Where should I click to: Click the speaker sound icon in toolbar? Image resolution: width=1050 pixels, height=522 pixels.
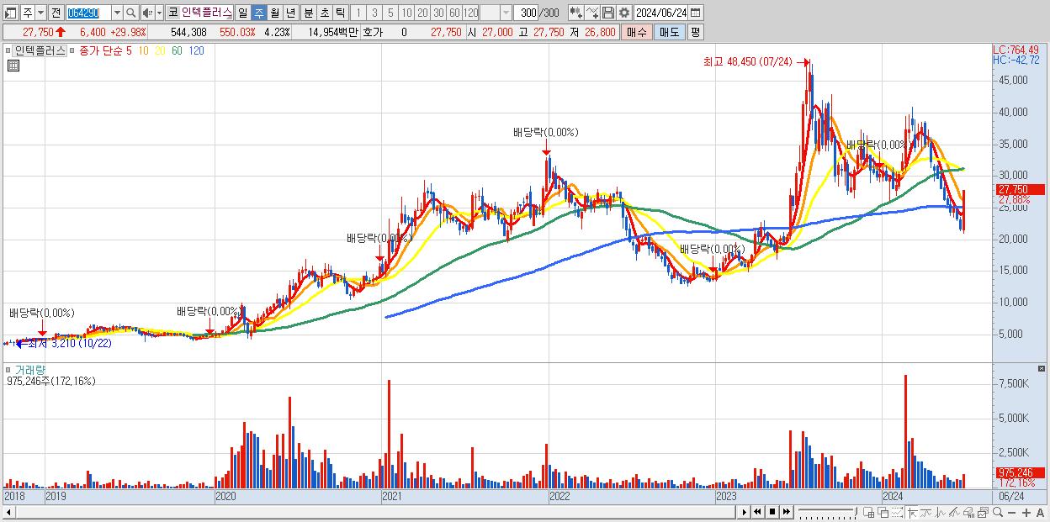[147, 13]
